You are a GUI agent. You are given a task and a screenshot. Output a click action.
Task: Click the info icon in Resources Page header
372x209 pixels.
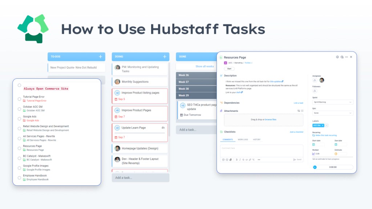point(337,57)
